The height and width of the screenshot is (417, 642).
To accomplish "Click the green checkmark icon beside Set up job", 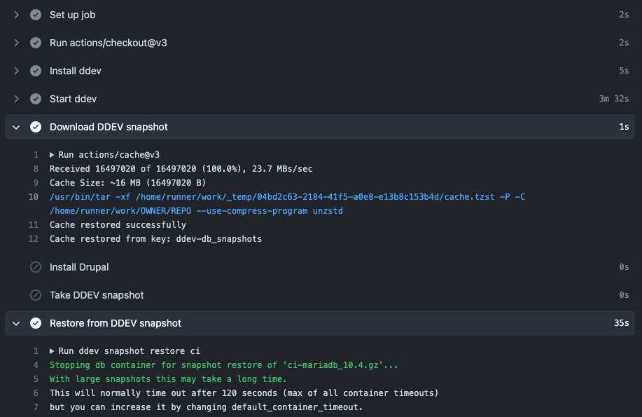I will pos(35,14).
